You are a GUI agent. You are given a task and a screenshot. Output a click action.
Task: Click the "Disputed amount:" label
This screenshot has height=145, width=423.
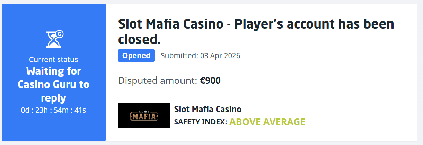(158, 81)
